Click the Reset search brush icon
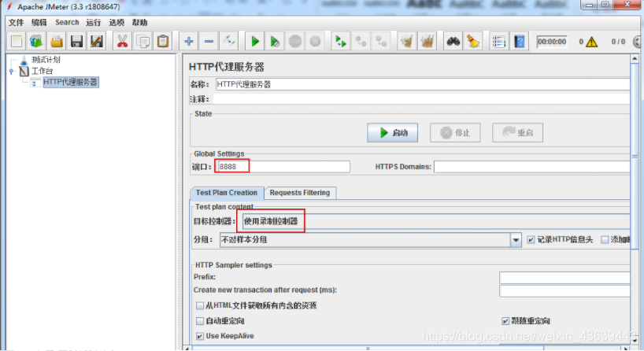Viewport: 644px width, 351px height. 473,42
